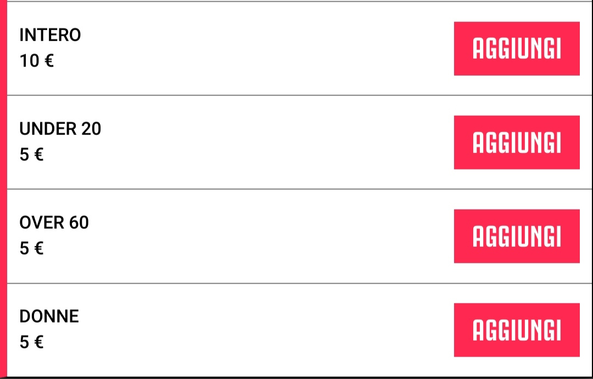Image resolution: width=593 pixels, height=379 pixels.
Task: Click empty space in the OVER 60 row
Action: coord(265,236)
